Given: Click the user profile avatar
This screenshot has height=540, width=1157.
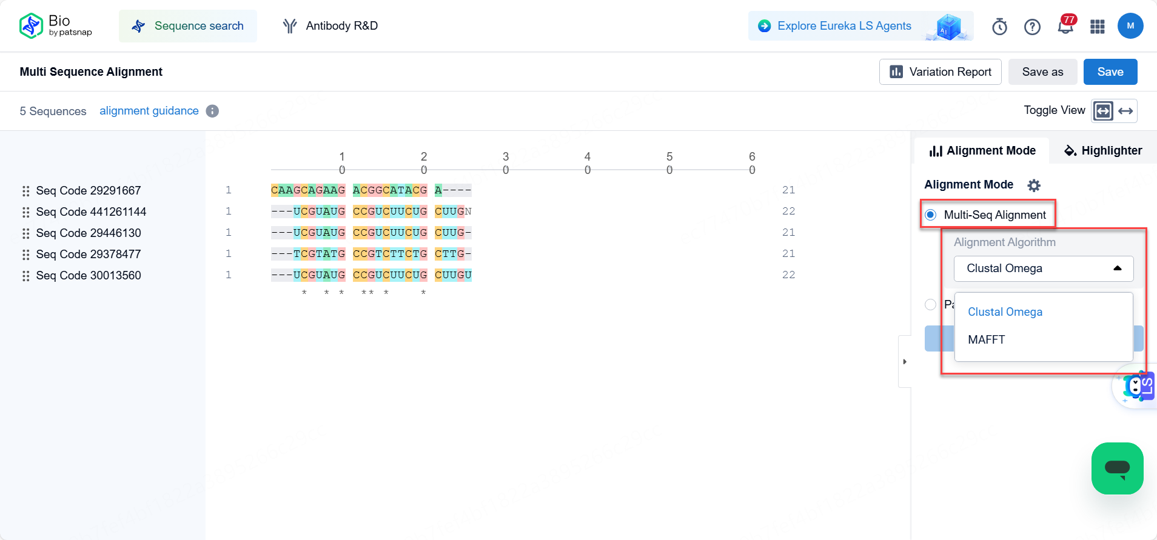Looking at the screenshot, I should click(x=1130, y=26).
